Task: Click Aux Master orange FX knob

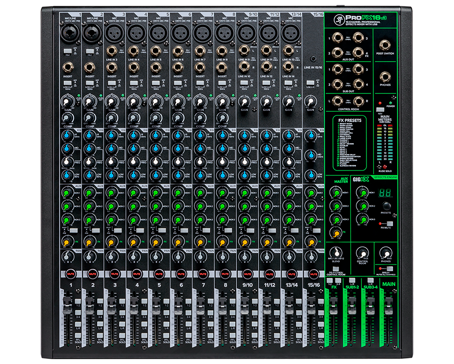Action: (336, 233)
